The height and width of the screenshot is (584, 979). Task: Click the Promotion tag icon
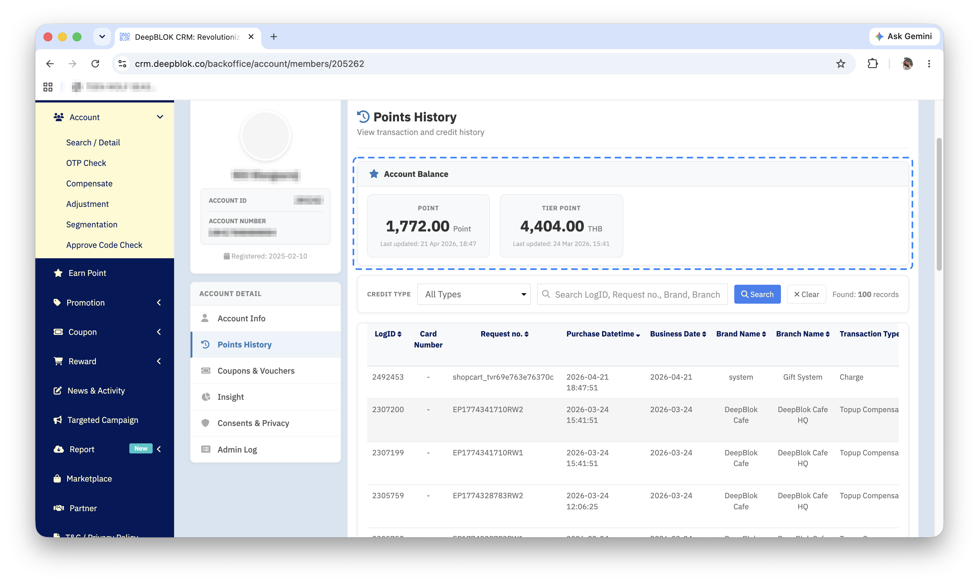[x=57, y=302]
